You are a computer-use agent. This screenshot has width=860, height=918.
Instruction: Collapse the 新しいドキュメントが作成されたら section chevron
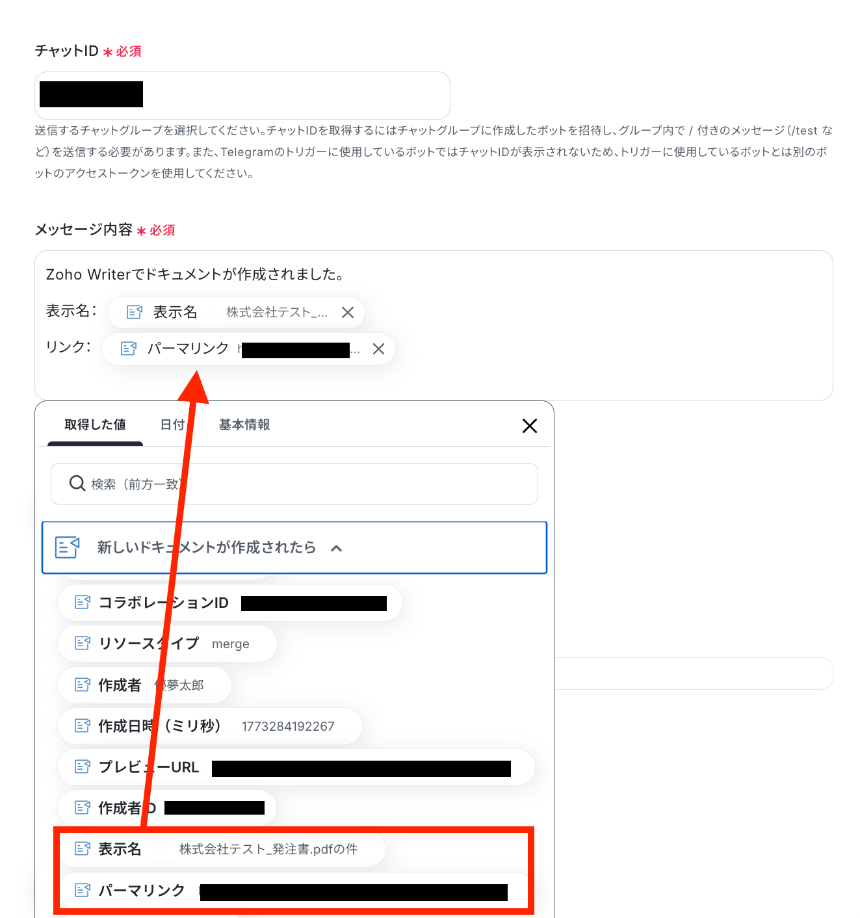coord(336,548)
